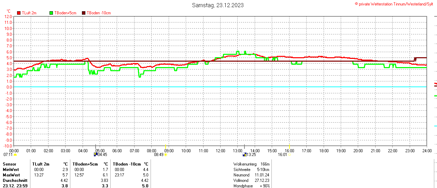Screen dimensions: 437x188
Task: Click the 12:00 label on time axis
Action: [x=220, y=150]
